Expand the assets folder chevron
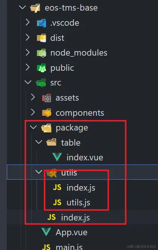The image size is (158, 250). [x=33, y=97]
